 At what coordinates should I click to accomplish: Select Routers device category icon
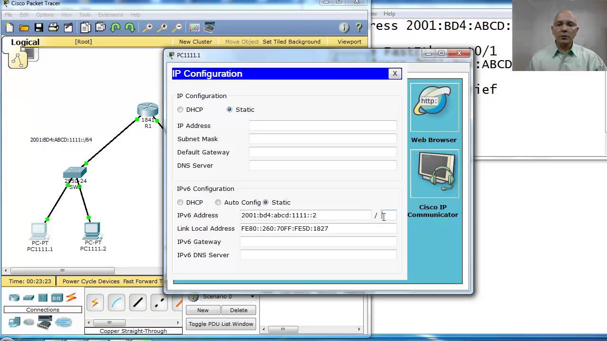pos(14,298)
